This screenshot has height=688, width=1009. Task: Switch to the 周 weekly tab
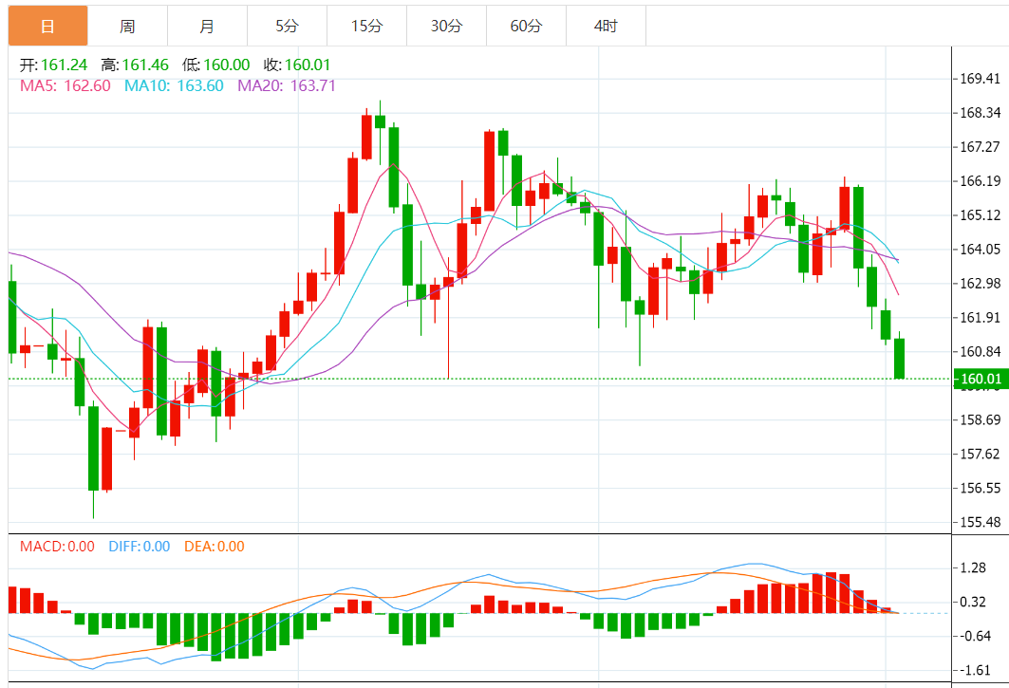pyautogui.click(x=127, y=26)
